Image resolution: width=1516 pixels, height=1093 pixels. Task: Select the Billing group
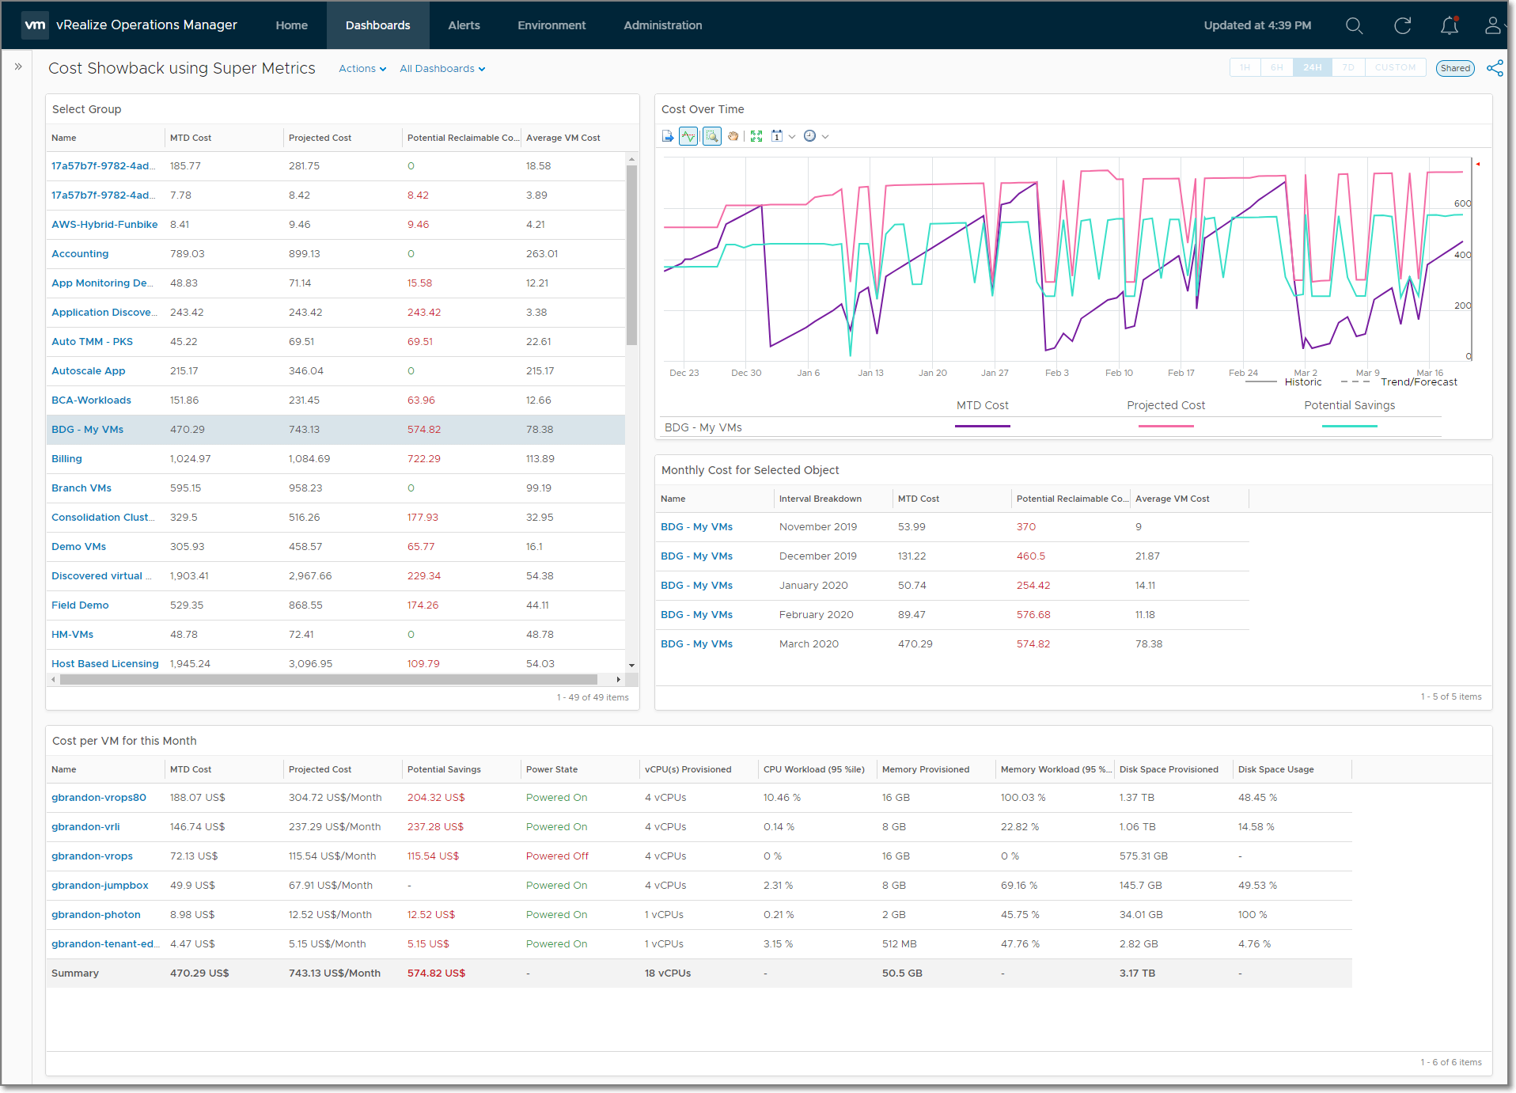tap(66, 459)
